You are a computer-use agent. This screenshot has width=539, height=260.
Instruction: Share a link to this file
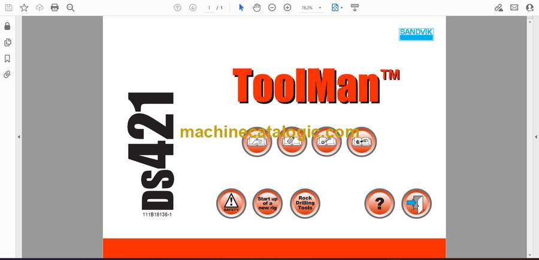point(498,8)
